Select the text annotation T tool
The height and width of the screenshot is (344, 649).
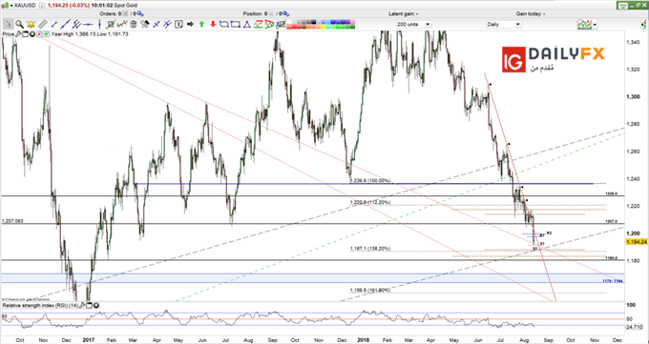click(x=178, y=25)
